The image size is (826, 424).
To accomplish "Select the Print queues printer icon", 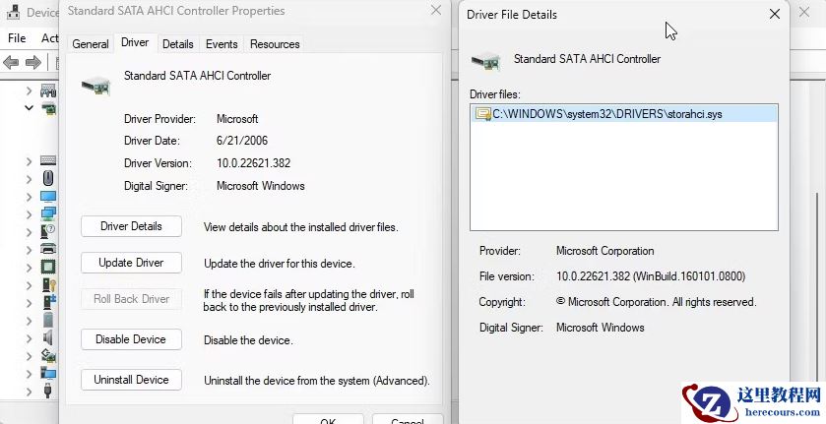I will click(48, 249).
